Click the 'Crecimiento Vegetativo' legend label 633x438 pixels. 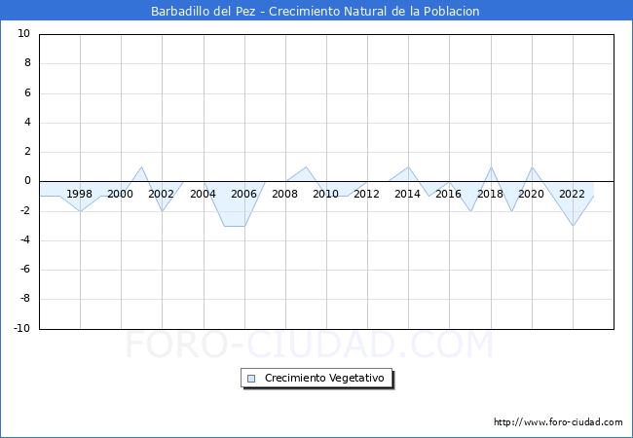(x=324, y=378)
